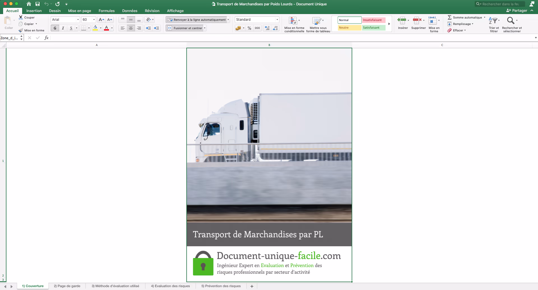This screenshot has height=290, width=538.
Task: Go to the Formules ribbon tab
Action: click(x=106, y=11)
